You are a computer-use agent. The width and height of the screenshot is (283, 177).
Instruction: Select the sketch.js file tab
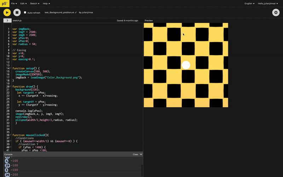click(x=17, y=21)
